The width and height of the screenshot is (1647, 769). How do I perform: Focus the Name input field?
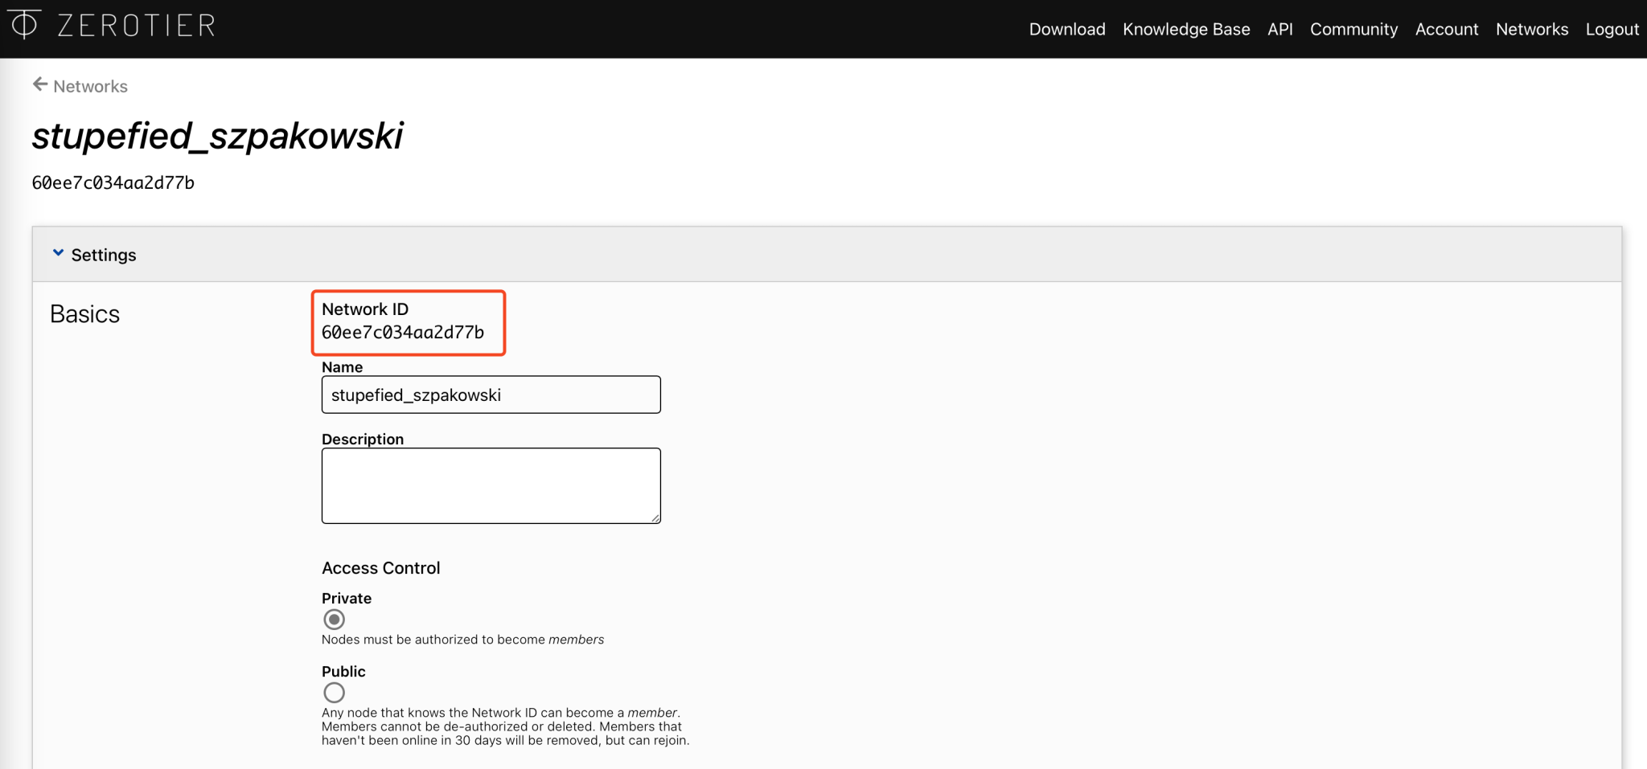pyautogui.click(x=491, y=395)
